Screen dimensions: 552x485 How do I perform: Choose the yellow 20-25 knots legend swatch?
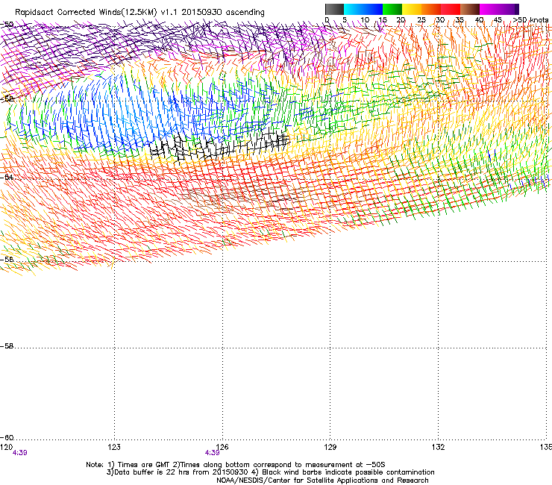coord(412,9)
